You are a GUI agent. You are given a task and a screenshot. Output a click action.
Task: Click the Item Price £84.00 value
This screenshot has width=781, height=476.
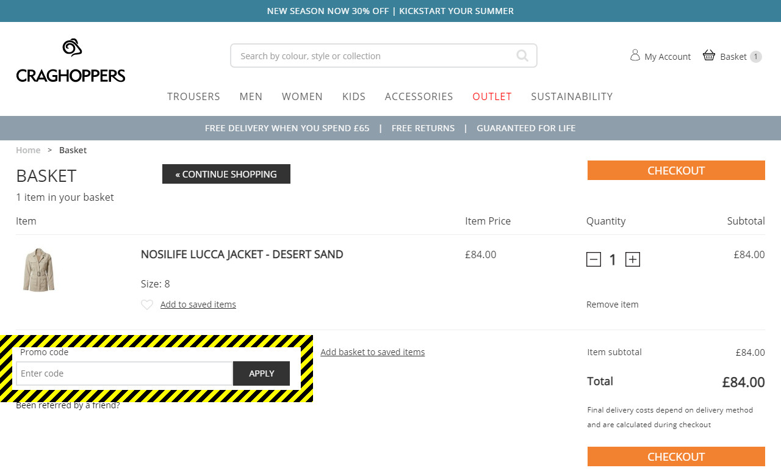[x=481, y=254]
